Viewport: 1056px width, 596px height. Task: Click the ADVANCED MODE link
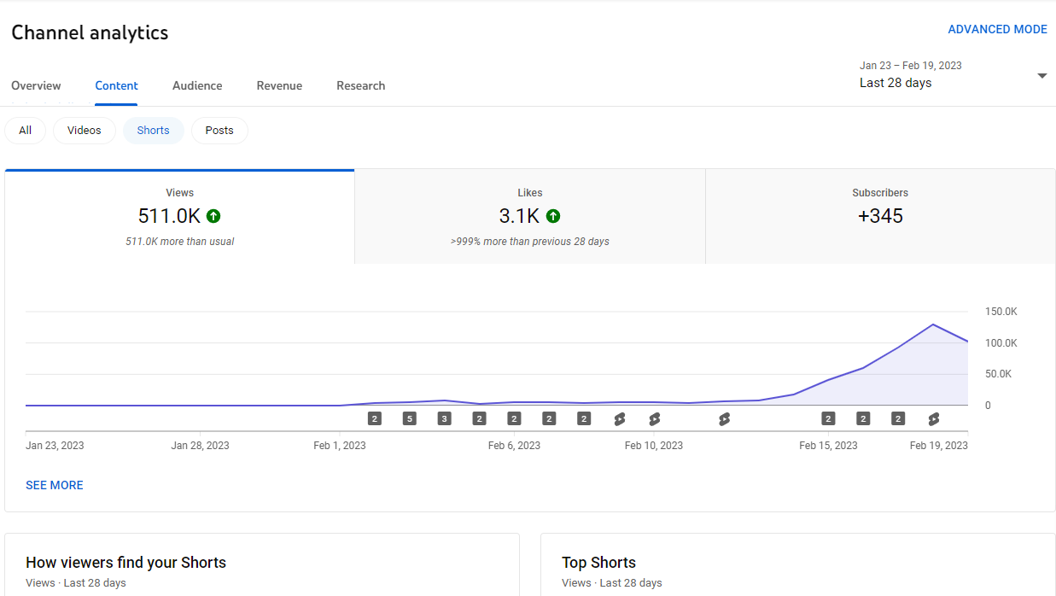(997, 29)
